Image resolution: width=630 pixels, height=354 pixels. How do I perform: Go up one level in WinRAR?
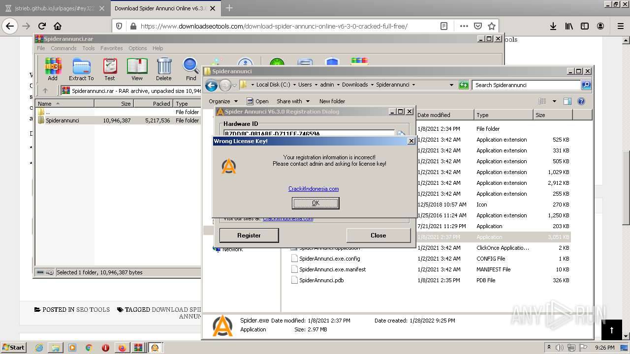(x=45, y=90)
